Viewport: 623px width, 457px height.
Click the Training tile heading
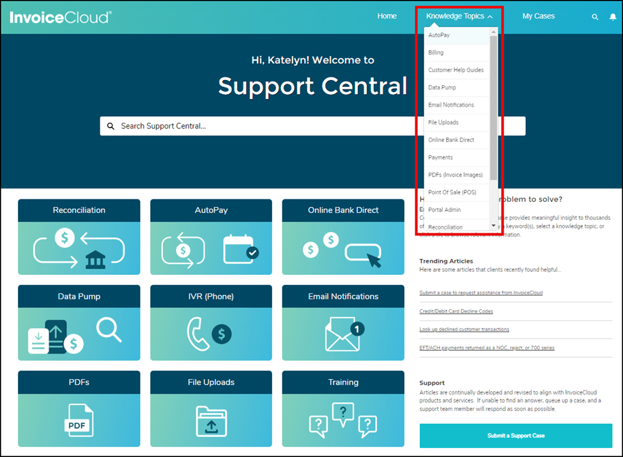tap(343, 382)
